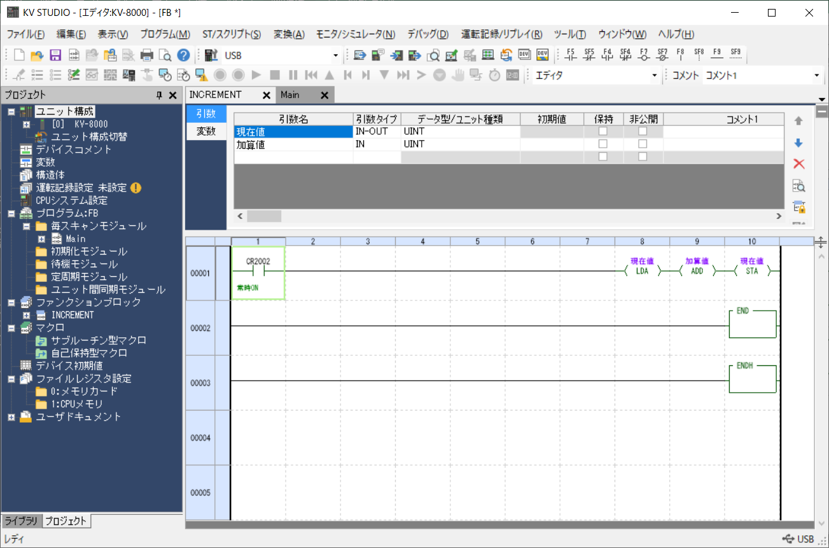This screenshot has height=548, width=829.
Task: Open the print icon on the toolbar
Action: pos(146,55)
